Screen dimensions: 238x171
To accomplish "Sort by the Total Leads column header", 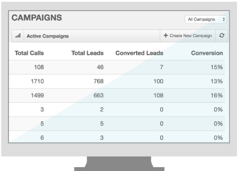I will 88,53.
